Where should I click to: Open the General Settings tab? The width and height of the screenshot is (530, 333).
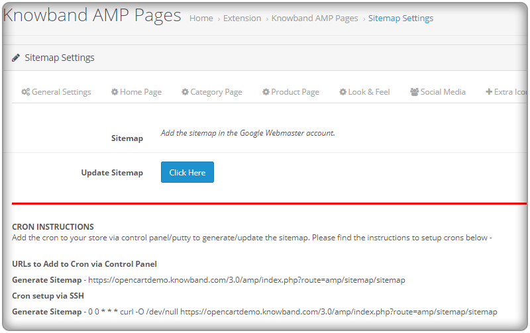[x=56, y=92]
